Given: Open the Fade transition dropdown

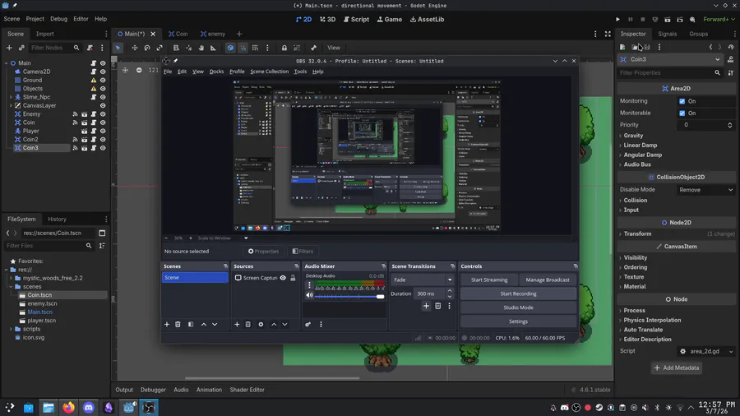Looking at the screenshot, I should tap(422, 280).
